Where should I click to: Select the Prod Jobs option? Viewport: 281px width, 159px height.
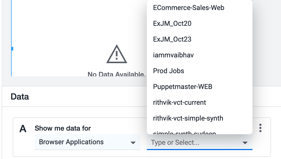coord(199,71)
